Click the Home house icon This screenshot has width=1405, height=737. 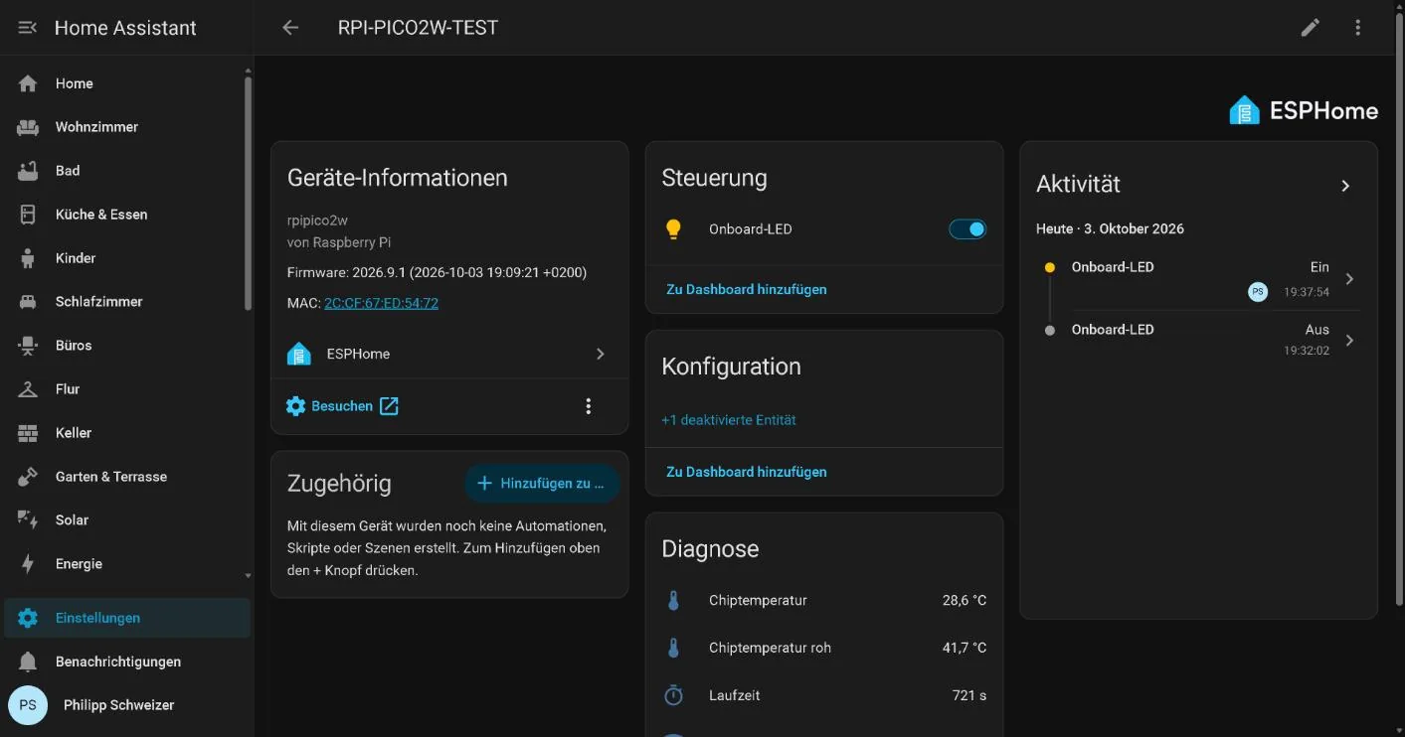pos(28,83)
